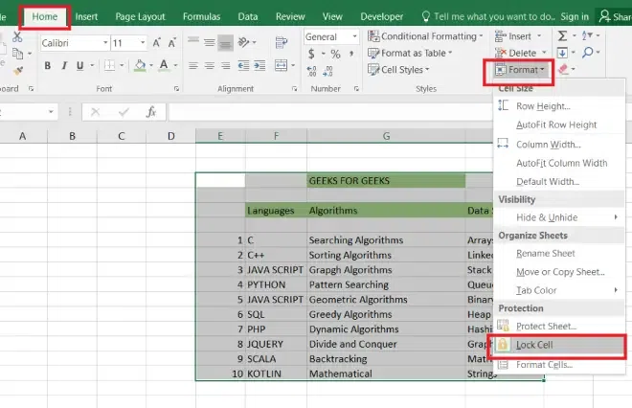Viewport: 632px width, 408px height.
Task: Click the Insert cells button
Action: click(513, 36)
